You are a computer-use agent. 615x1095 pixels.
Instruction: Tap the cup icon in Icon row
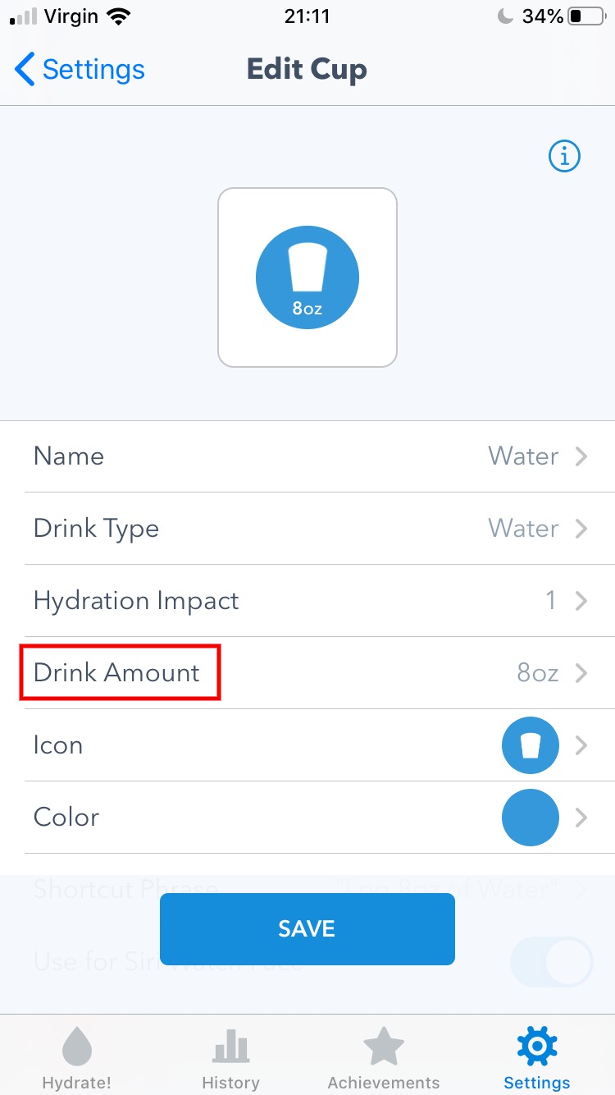pyautogui.click(x=530, y=745)
